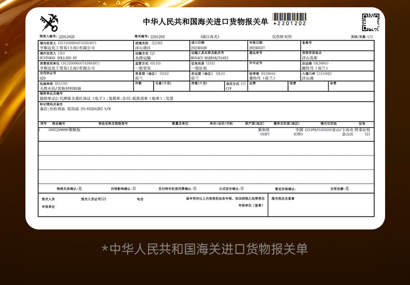Select the caption *中华人民共和国海关进口货物报关单 below the form

[204, 249]
